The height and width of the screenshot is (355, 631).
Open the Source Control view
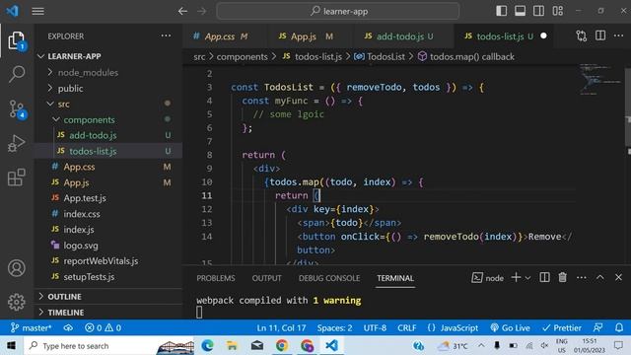click(x=17, y=109)
